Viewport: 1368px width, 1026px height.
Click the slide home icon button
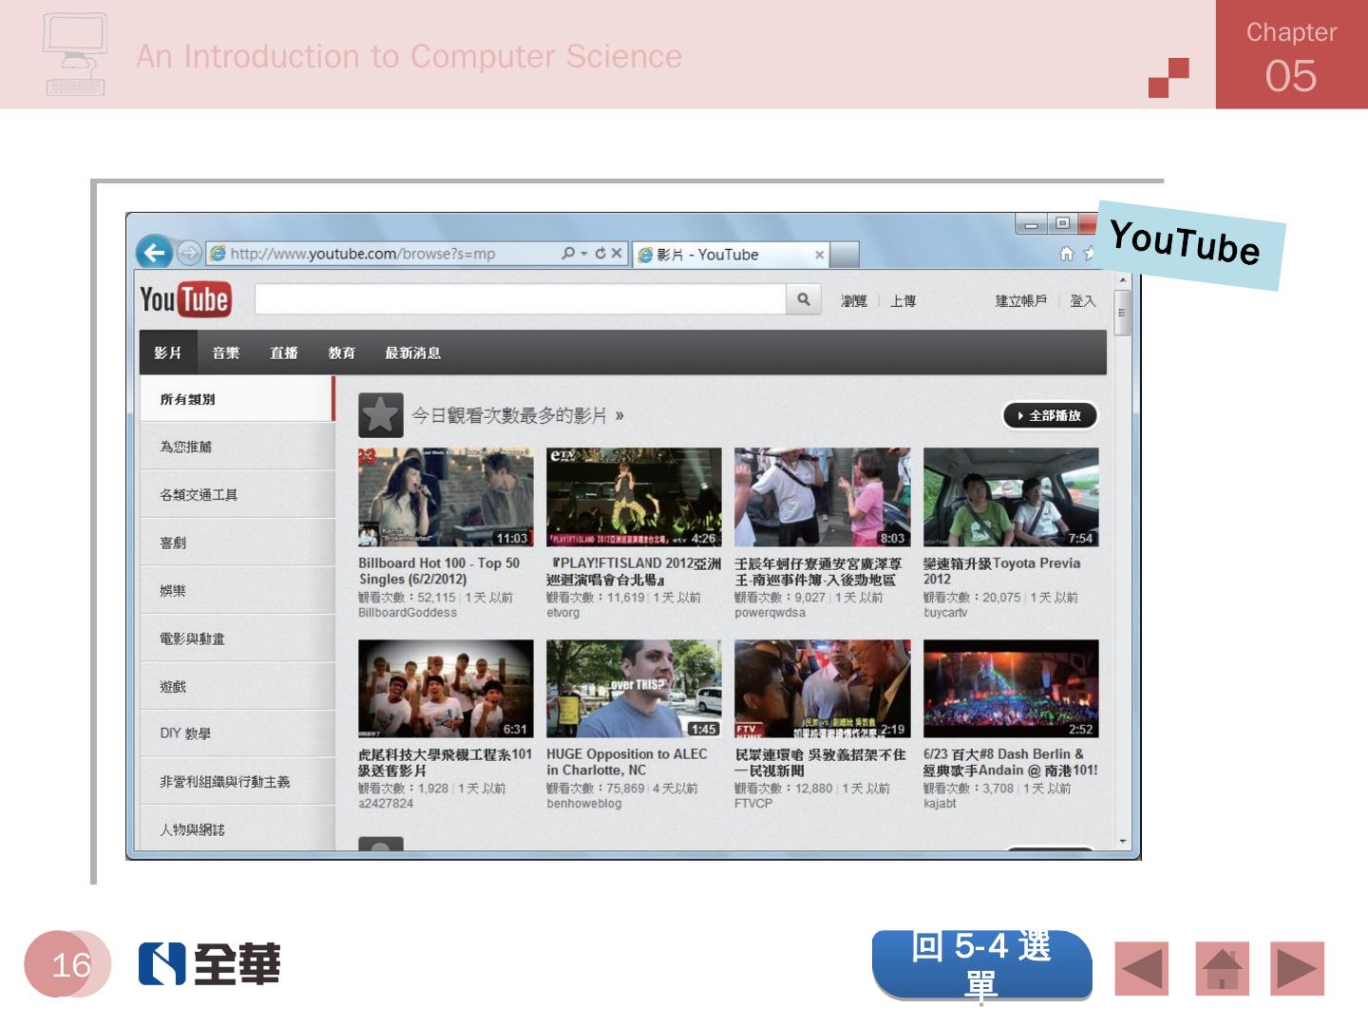point(1222,969)
